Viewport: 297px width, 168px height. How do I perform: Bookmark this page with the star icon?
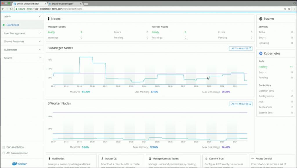pos(289,9)
